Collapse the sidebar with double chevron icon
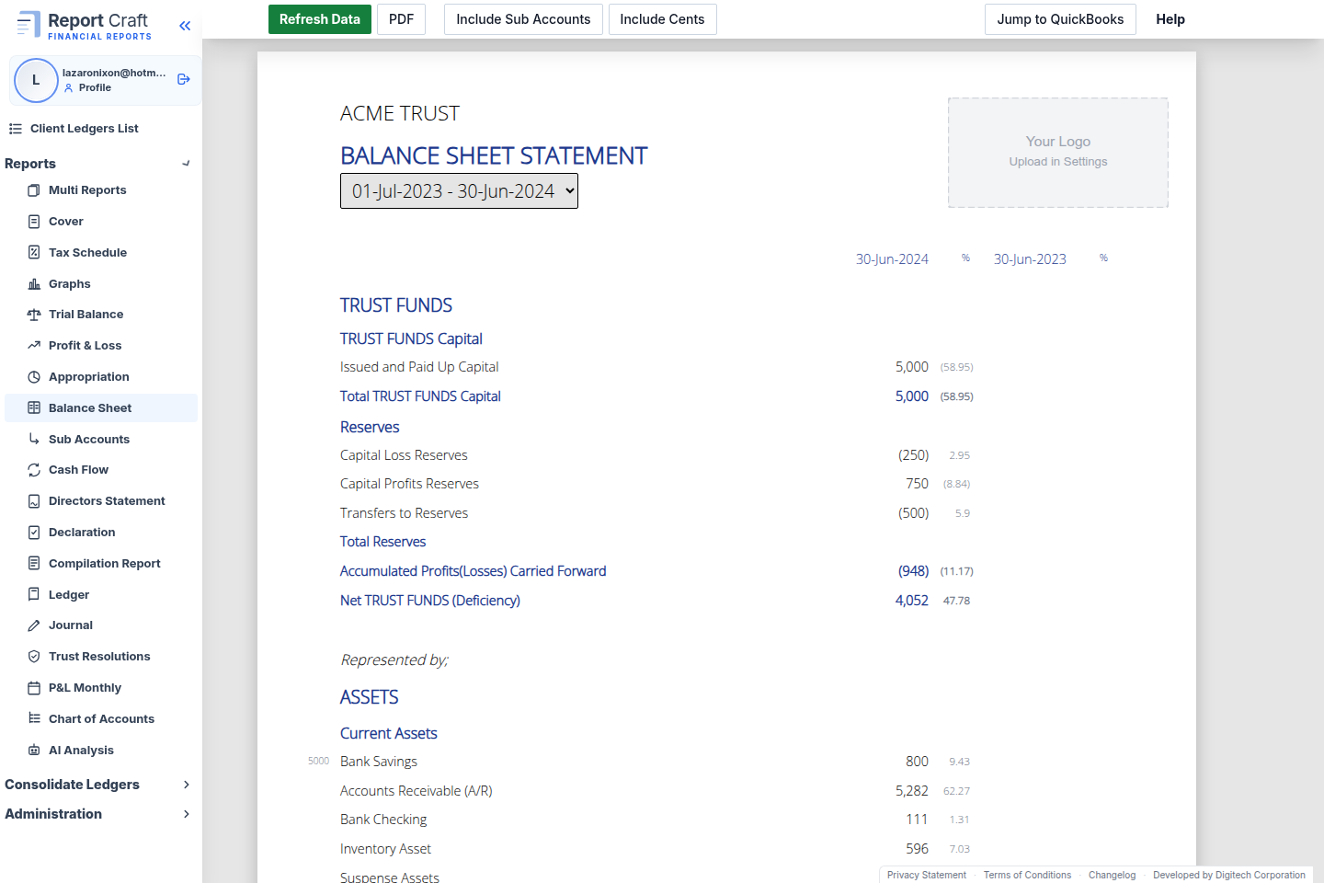 (185, 26)
